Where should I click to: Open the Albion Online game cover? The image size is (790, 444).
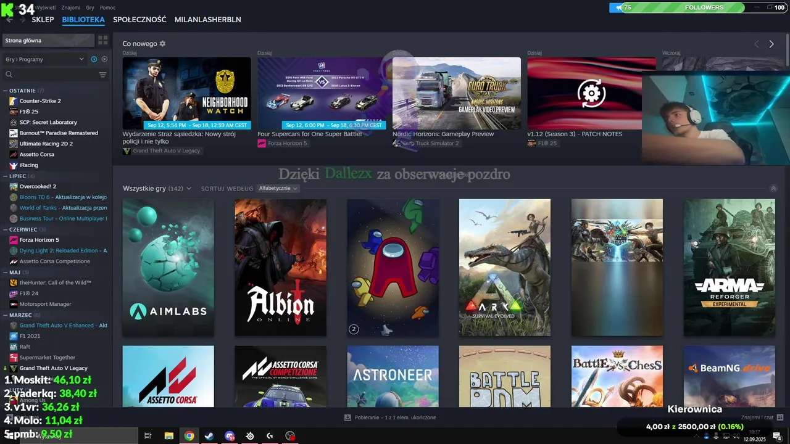coord(280,267)
